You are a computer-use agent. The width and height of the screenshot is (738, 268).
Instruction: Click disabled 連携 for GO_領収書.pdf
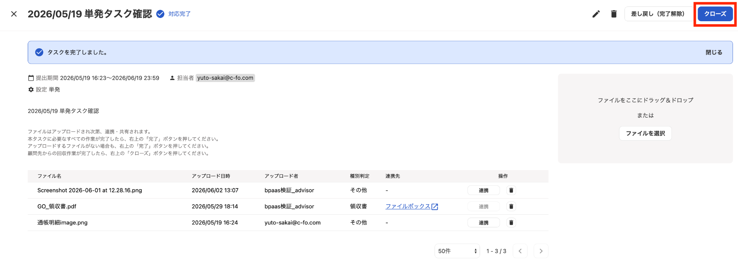point(484,206)
